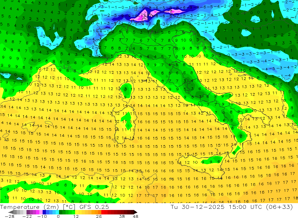Click the '18' reading at map's bottom-right edge
This screenshot has height=218, width=298.
[x=296, y=198]
